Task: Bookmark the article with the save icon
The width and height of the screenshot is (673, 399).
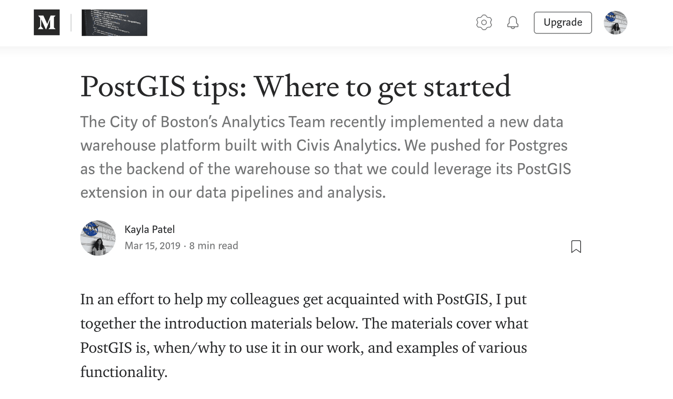Action: click(x=576, y=246)
